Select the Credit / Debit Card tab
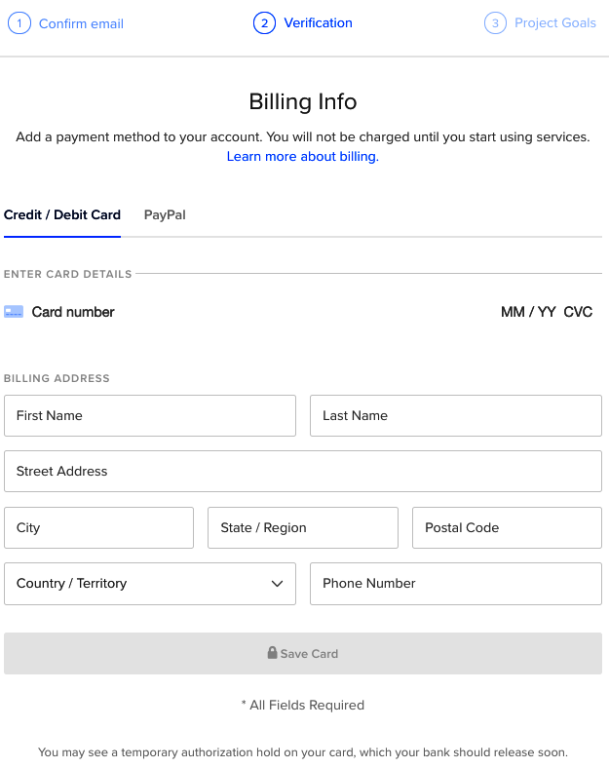Screen dimensions: 609x768 [62, 214]
